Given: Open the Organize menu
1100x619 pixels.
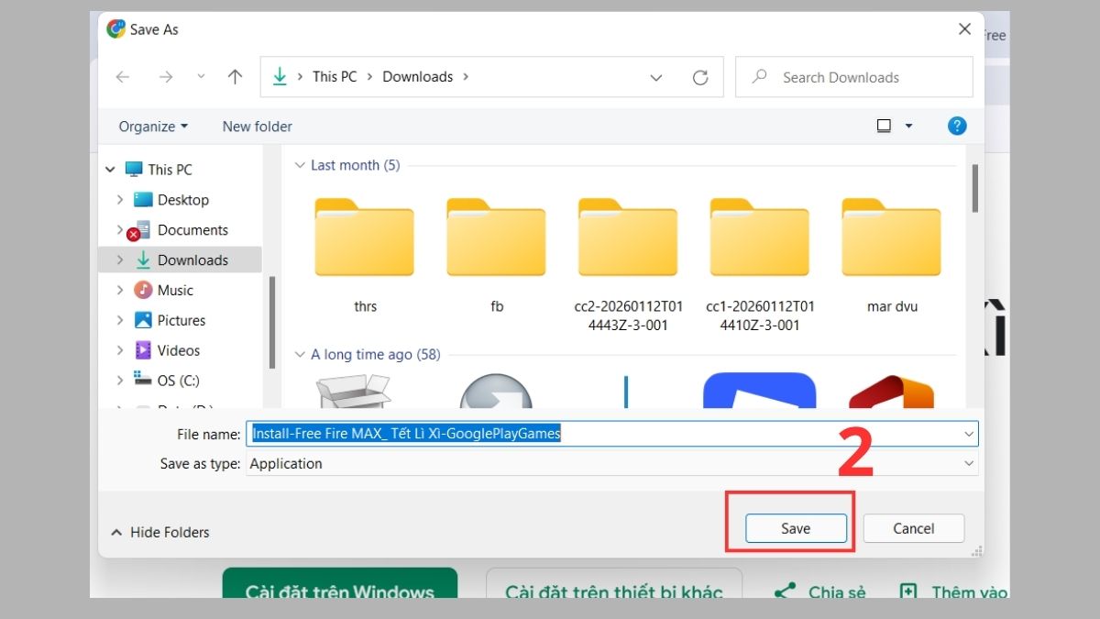Looking at the screenshot, I should (153, 127).
